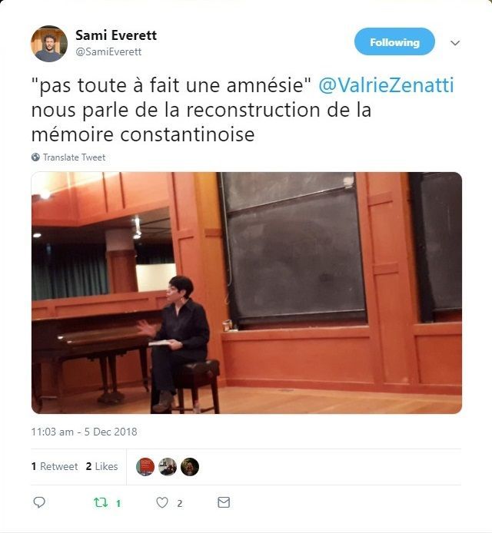This screenshot has width=492, height=533.
Task: Click the globe icon beside Translate Tweet
Action: coord(35,157)
